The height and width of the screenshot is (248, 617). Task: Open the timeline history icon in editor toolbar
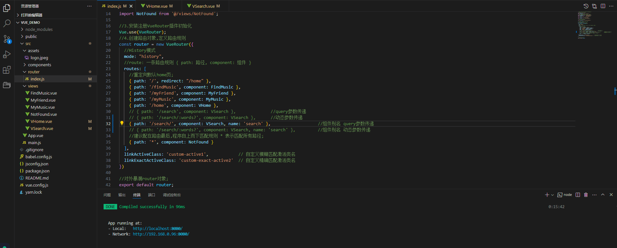click(x=586, y=6)
